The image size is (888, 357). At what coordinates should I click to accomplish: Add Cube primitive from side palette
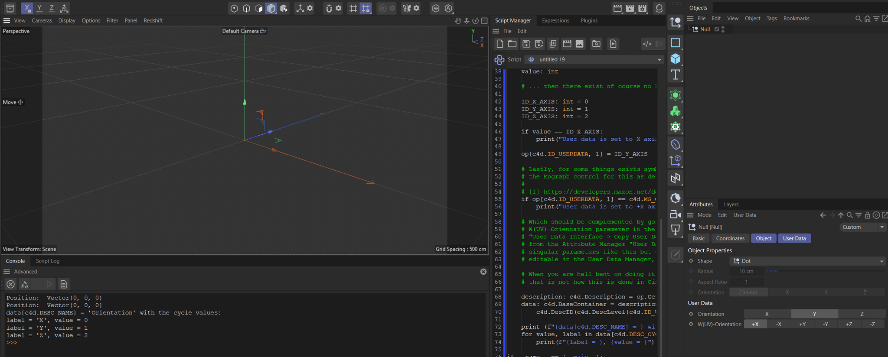tap(676, 58)
